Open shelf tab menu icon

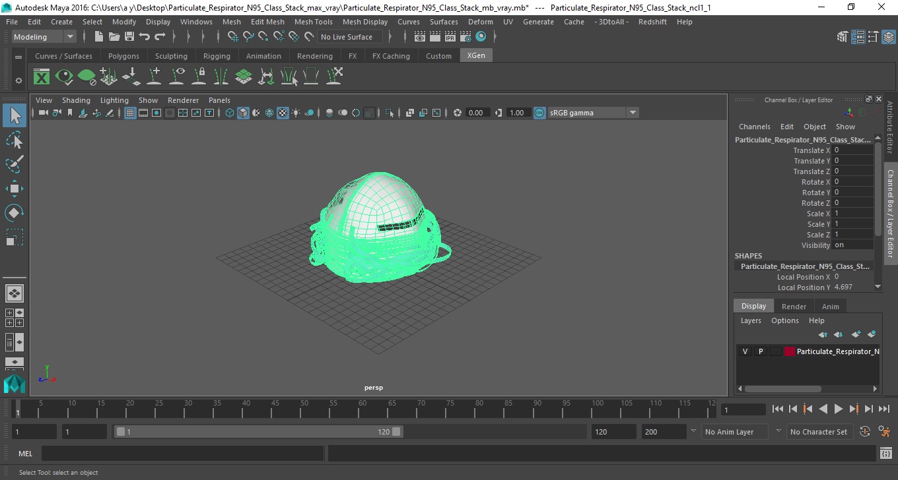click(x=18, y=57)
